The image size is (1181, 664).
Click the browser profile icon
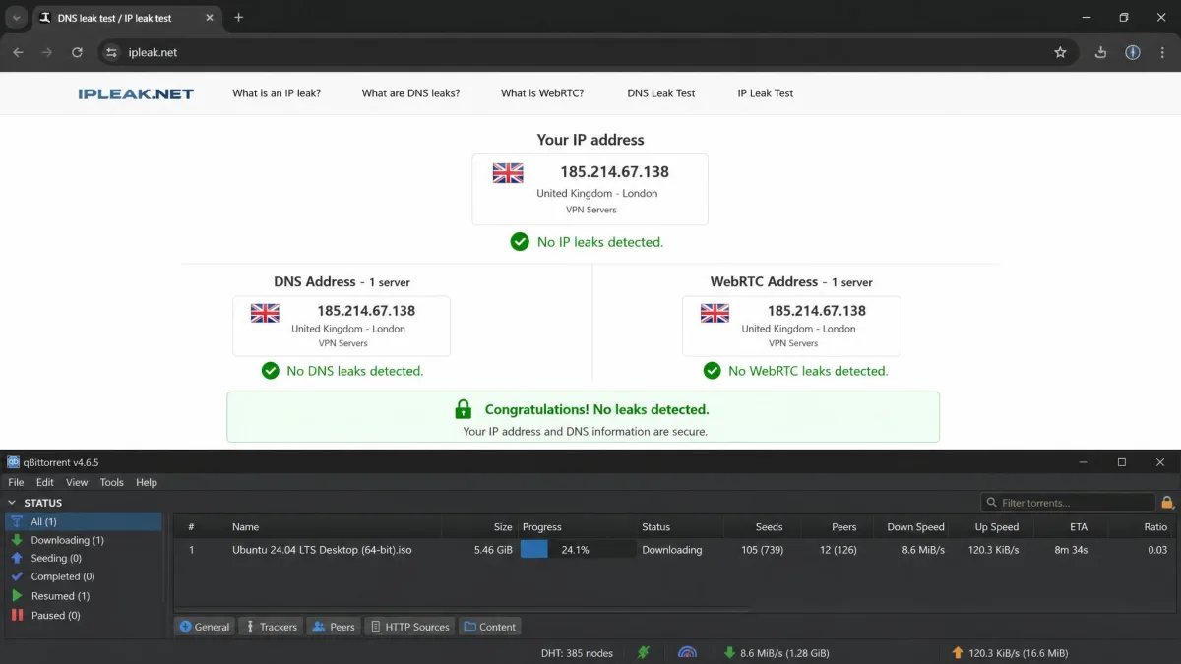[x=1133, y=52]
